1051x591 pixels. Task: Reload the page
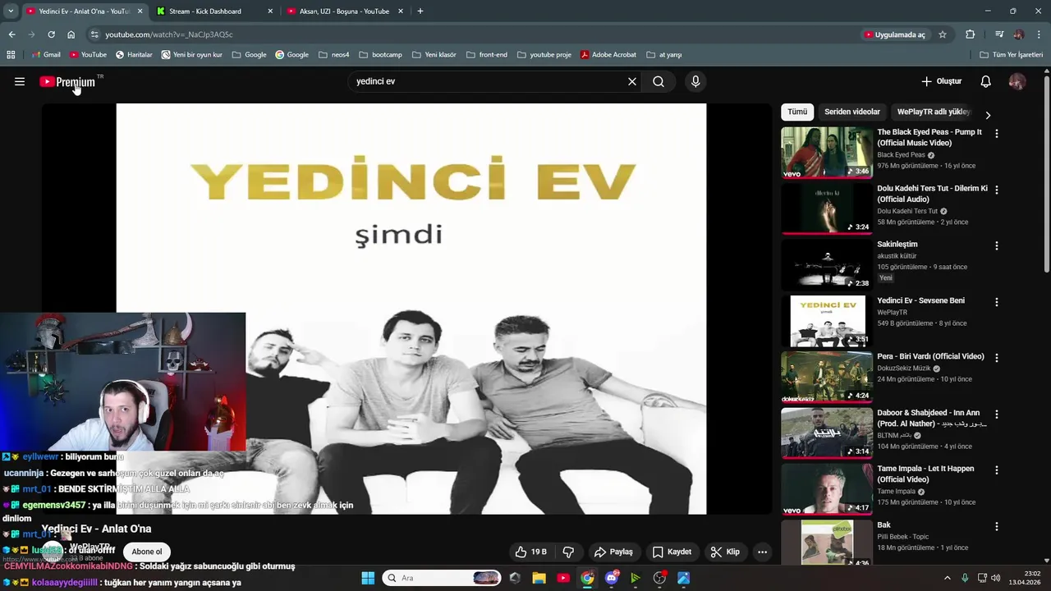pos(51,34)
